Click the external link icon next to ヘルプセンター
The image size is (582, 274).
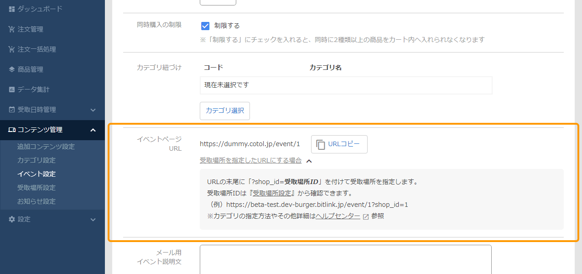pyautogui.click(x=365, y=216)
